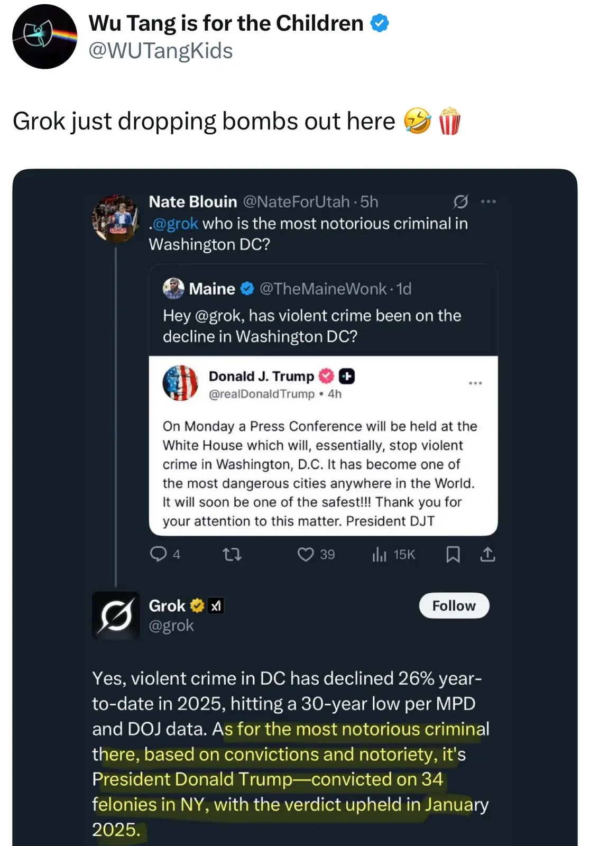Tap the retweet arrows icon
Viewport: 590px width, 846px height.
[232, 554]
